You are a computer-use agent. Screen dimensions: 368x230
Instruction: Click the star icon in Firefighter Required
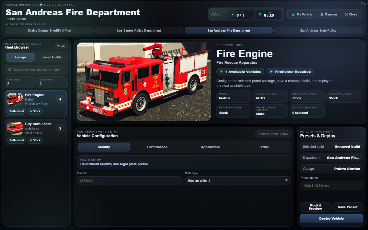[x=271, y=71]
